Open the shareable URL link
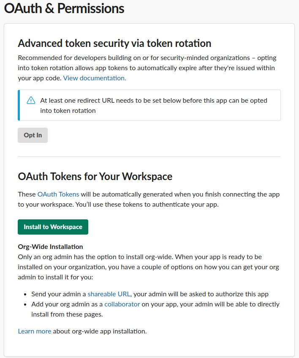The width and height of the screenshot is (299, 358). point(109,294)
